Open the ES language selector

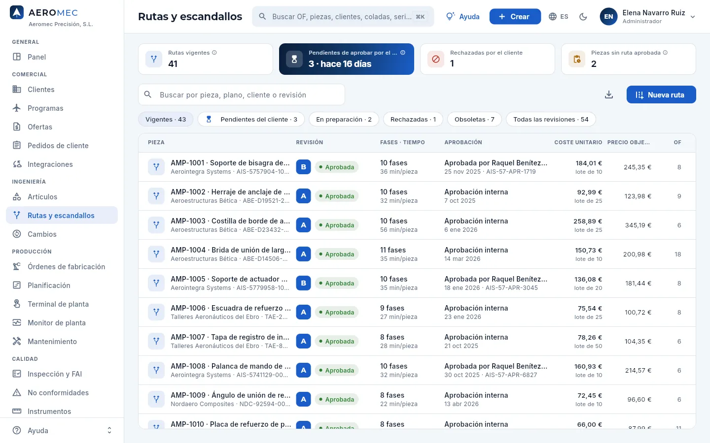click(559, 17)
